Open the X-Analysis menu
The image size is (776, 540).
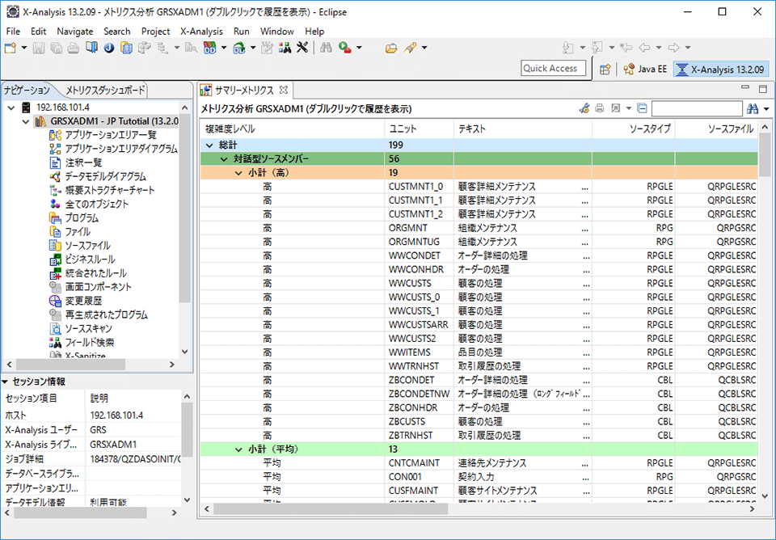[201, 32]
